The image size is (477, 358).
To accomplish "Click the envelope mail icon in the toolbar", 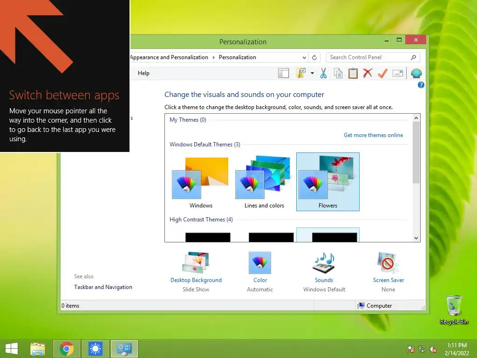I will click(398, 73).
